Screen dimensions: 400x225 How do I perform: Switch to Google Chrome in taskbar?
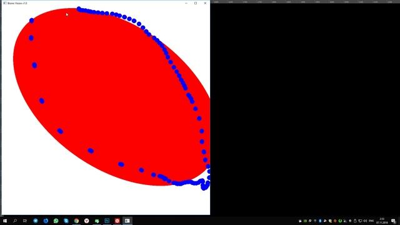point(76,221)
